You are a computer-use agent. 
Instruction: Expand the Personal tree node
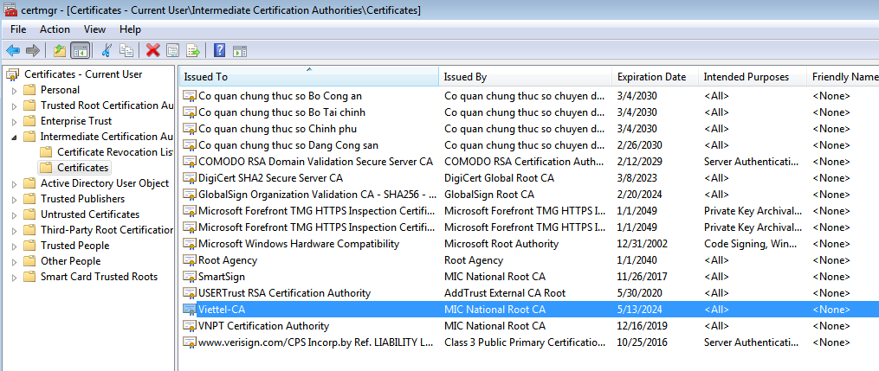pyautogui.click(x=14, y=90)
